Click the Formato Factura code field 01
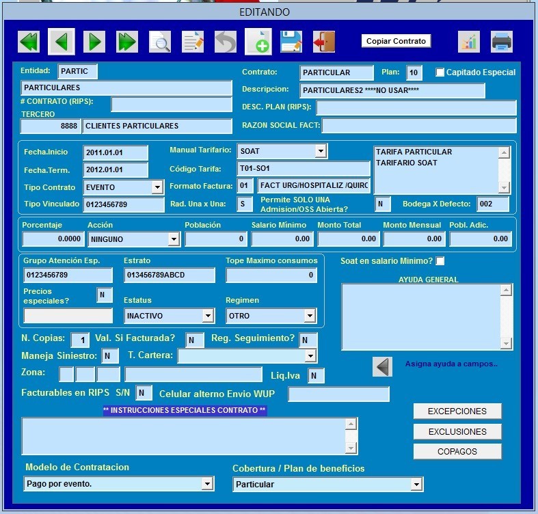538x514 pixels. click(x=245, y=186)
